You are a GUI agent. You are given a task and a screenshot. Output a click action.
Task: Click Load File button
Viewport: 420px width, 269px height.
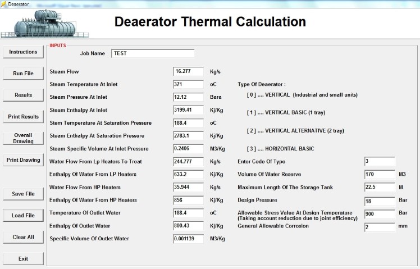(x=24, y=216)
